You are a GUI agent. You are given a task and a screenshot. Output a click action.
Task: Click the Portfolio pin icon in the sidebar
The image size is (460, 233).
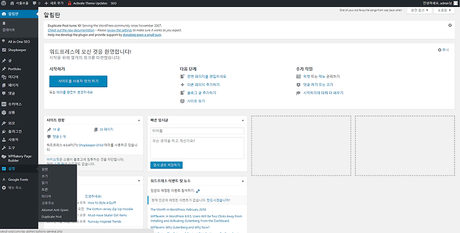4,69
